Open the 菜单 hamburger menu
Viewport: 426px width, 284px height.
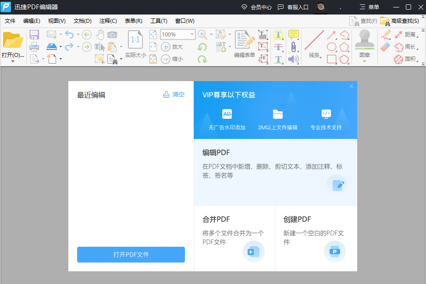point(369,7)
